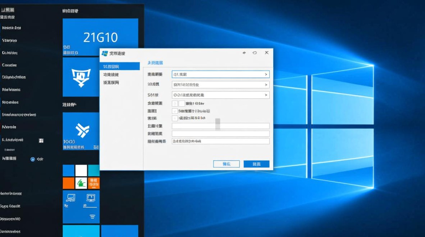Click the blue confirm button at dialog bottom
This screenshot has width=425, height=237.
(256, 164)
